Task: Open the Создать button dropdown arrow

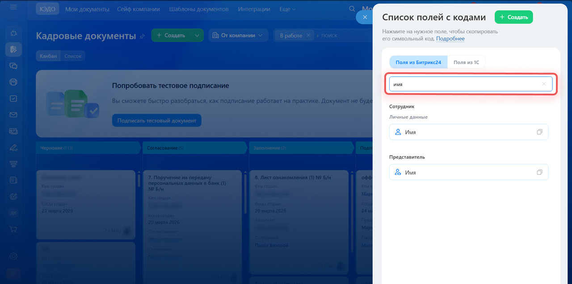Action: (197, 35)
